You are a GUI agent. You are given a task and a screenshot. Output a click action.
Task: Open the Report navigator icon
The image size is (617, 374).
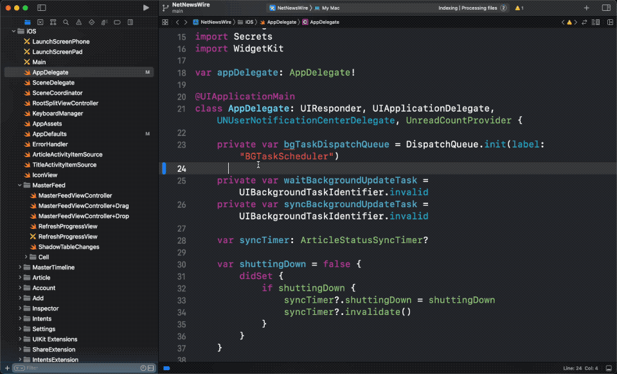click(129, 22)
